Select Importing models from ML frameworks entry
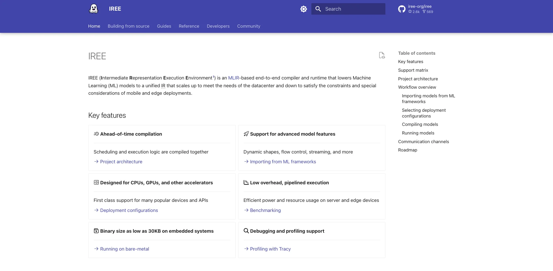Viewport: 553px width, 271px height. coord(429,99)
